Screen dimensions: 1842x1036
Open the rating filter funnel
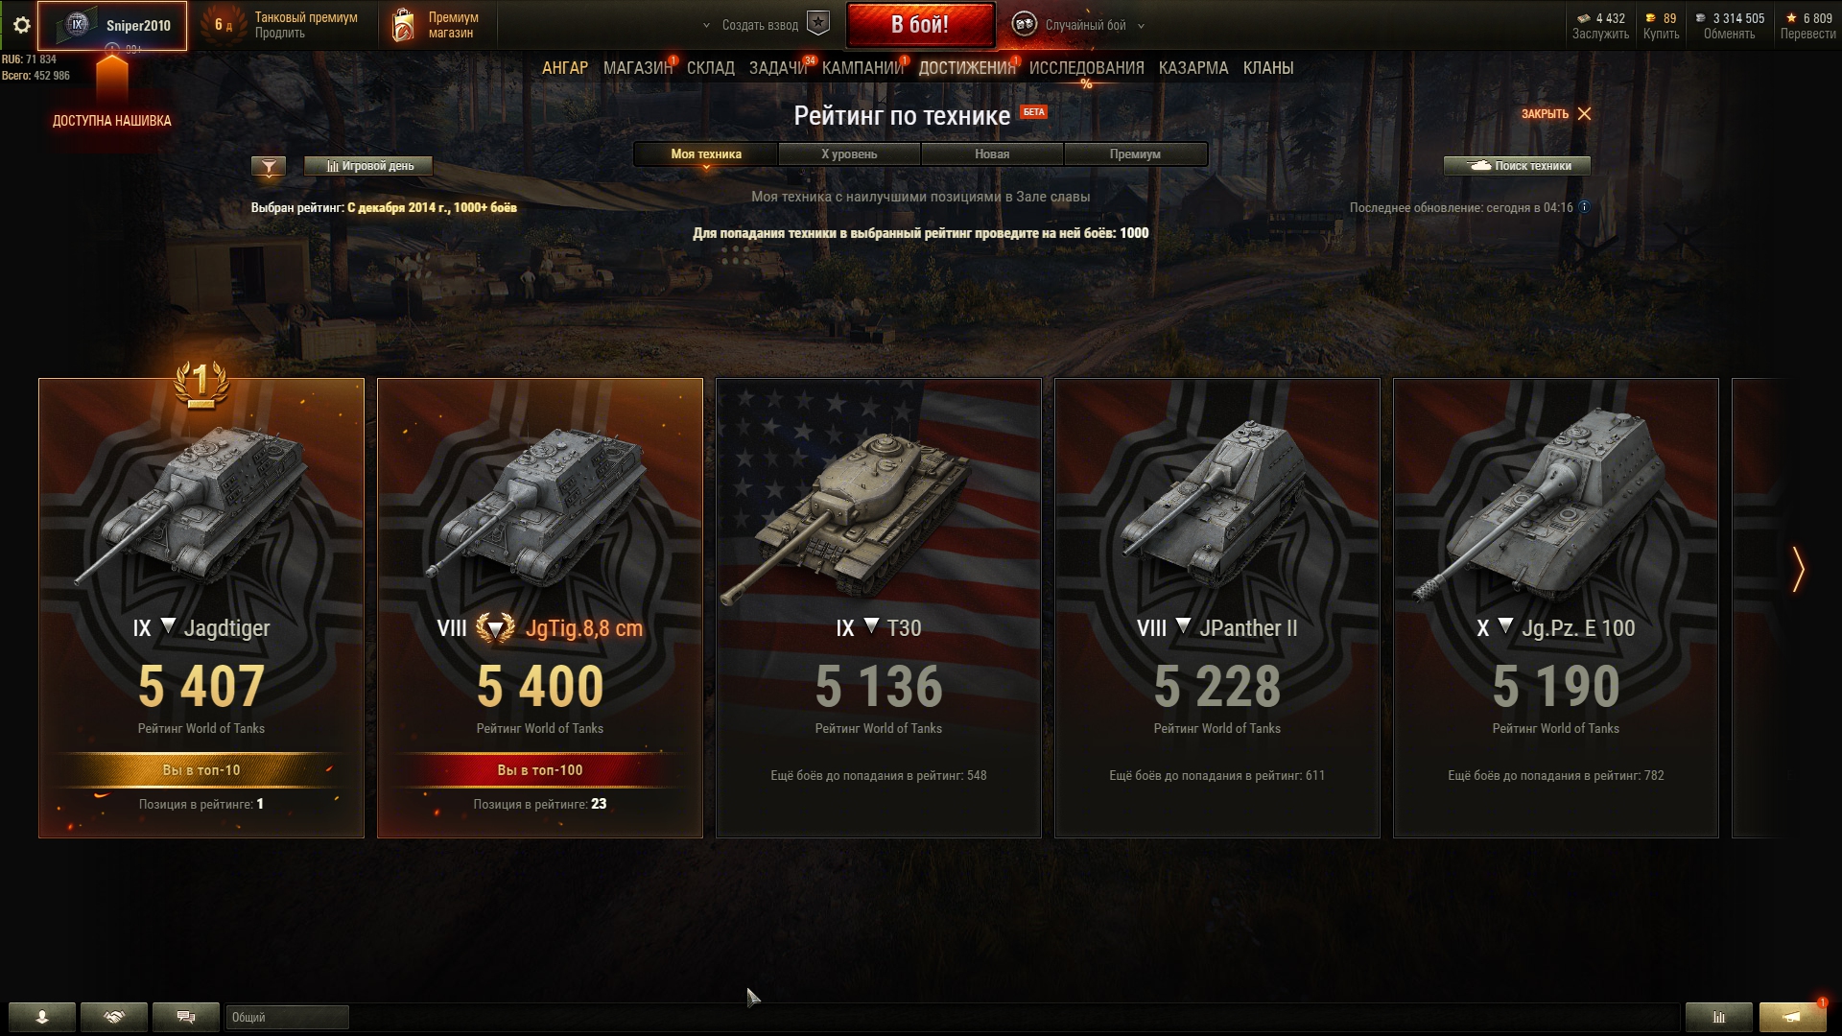[269, 167]
